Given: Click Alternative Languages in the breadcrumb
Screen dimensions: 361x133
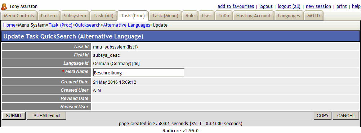Looking at the screenshot, I should tap(126, 25).
